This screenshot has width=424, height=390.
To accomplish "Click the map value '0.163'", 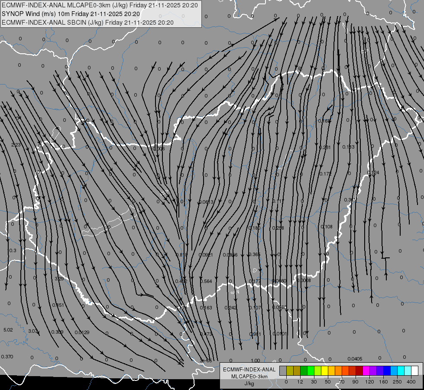I will tap(206, 308).
